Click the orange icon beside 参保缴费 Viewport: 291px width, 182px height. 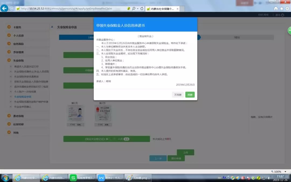9,52
